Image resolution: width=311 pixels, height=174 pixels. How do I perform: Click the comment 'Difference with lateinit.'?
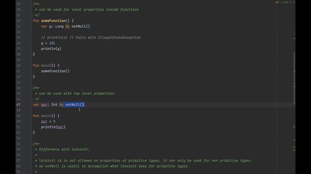point(64,149)
